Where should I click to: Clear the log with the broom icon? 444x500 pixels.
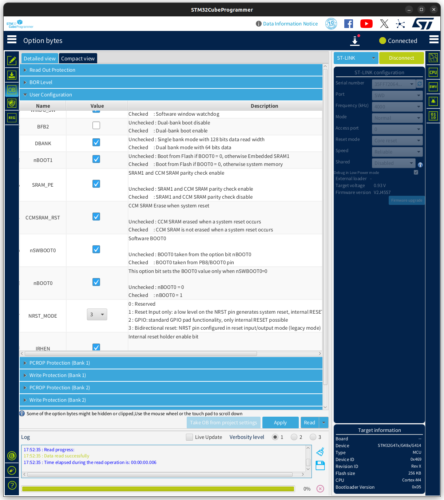coord(320,452)
